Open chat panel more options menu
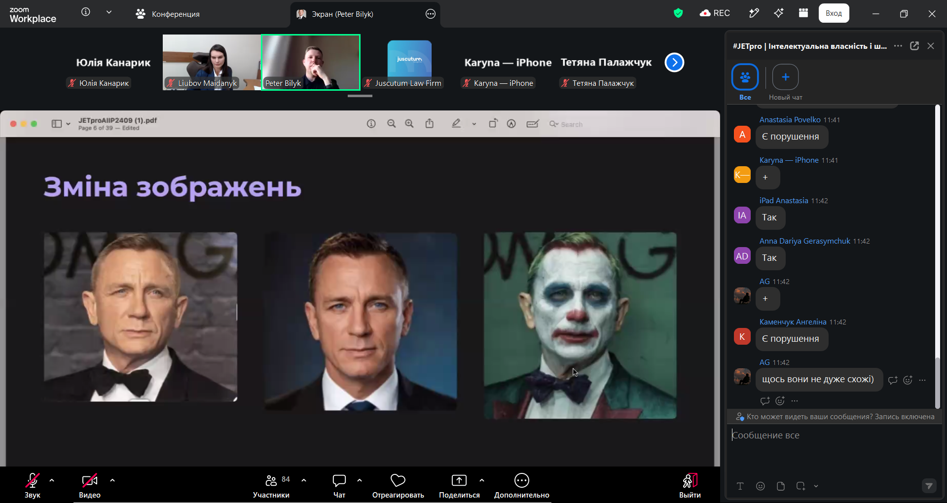 click(x=898, y=46)
